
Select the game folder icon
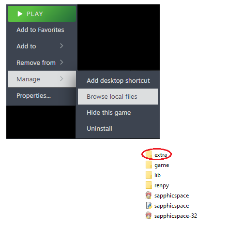click(149, 165)
